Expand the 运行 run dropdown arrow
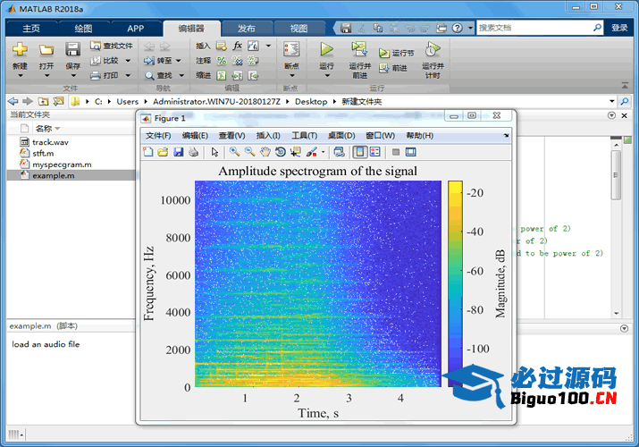 click(327, 76)
